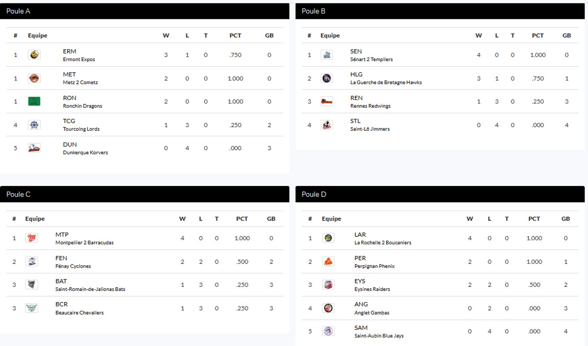Click the Montpellier 2 Barracudas logo
Screen dimensions: 588x346
tap(31, 238)
